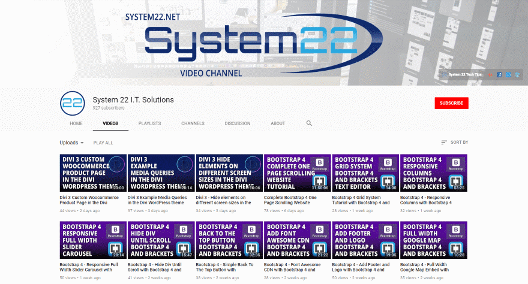
Task: Go to the Playlists tab
Action: [149, 123]
